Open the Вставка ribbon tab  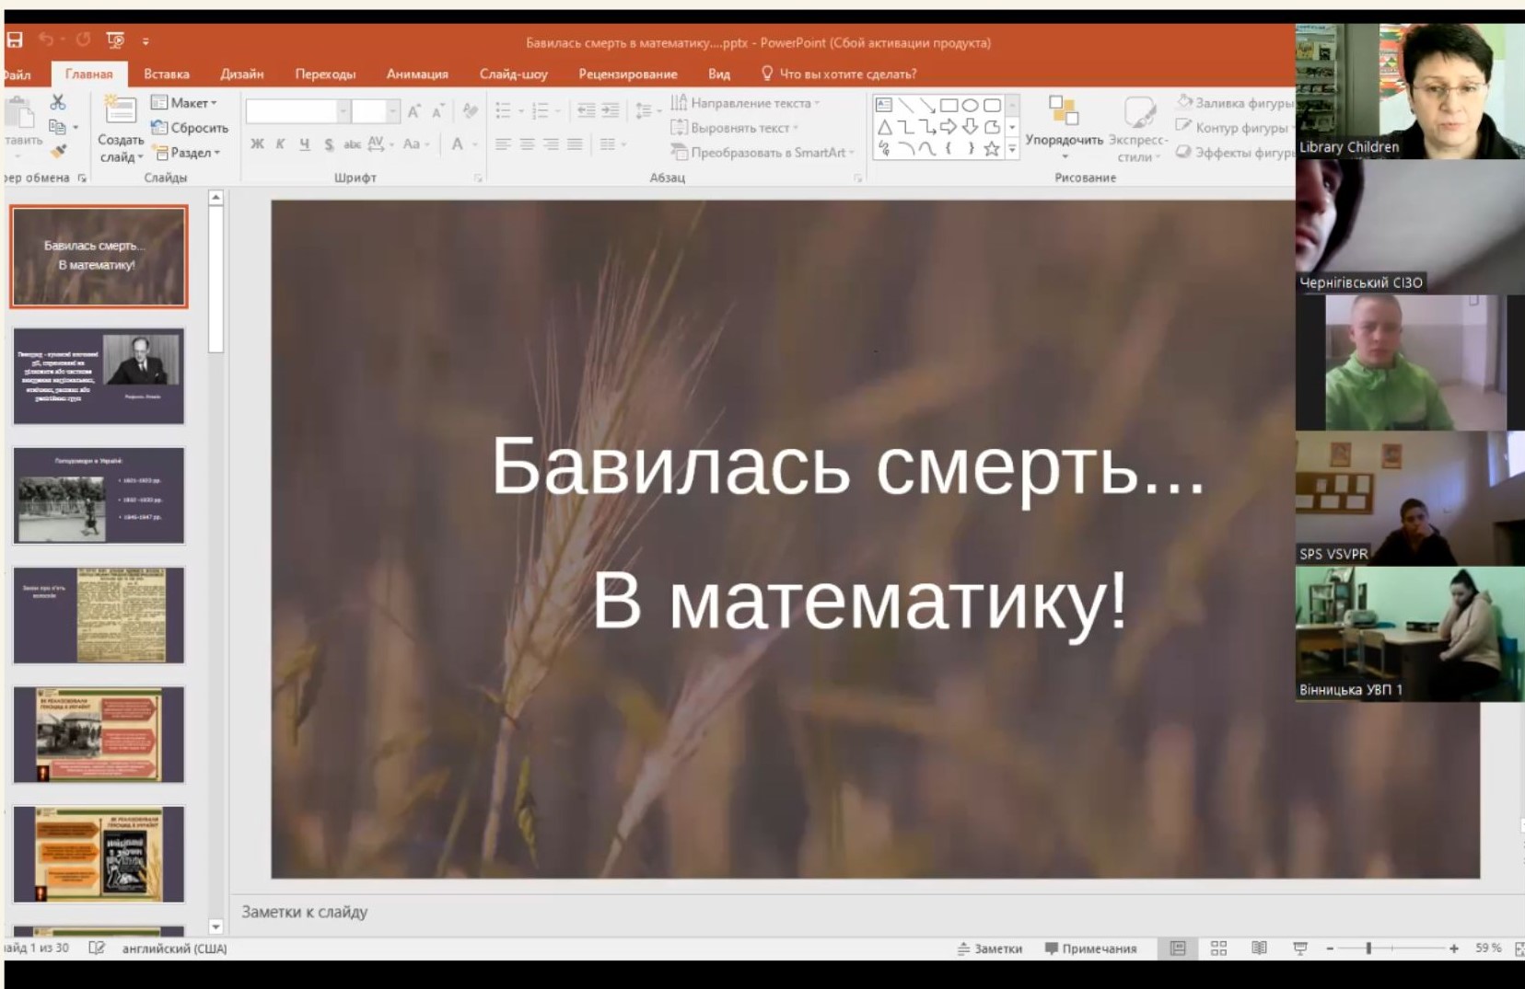click(x=167, y=74)
